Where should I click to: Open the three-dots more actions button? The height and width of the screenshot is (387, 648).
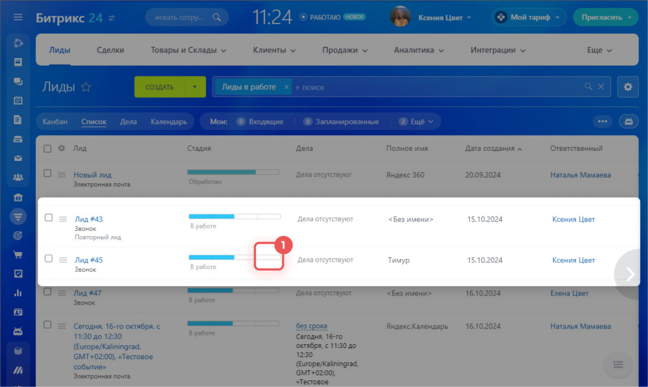(602, 121)
